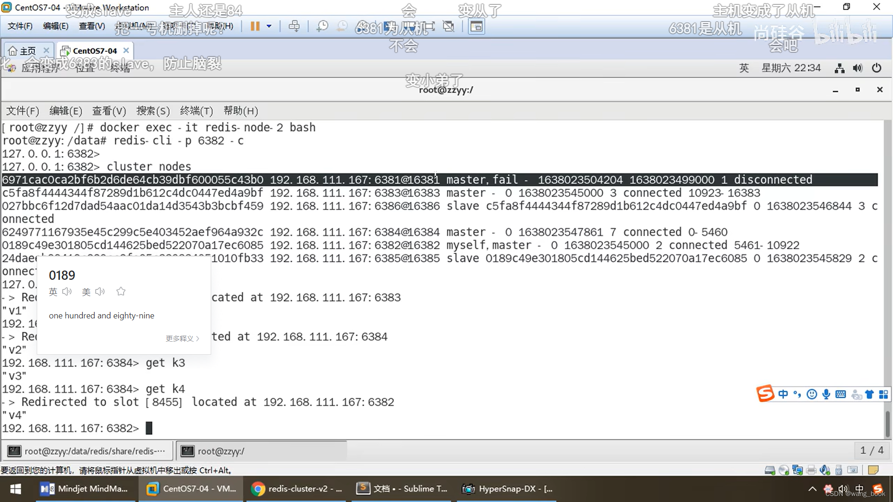This screenshot has height=502, width=893.
Task: Toggle Sogou Chinese/English input mode button
Action: (x=783, y=395)
